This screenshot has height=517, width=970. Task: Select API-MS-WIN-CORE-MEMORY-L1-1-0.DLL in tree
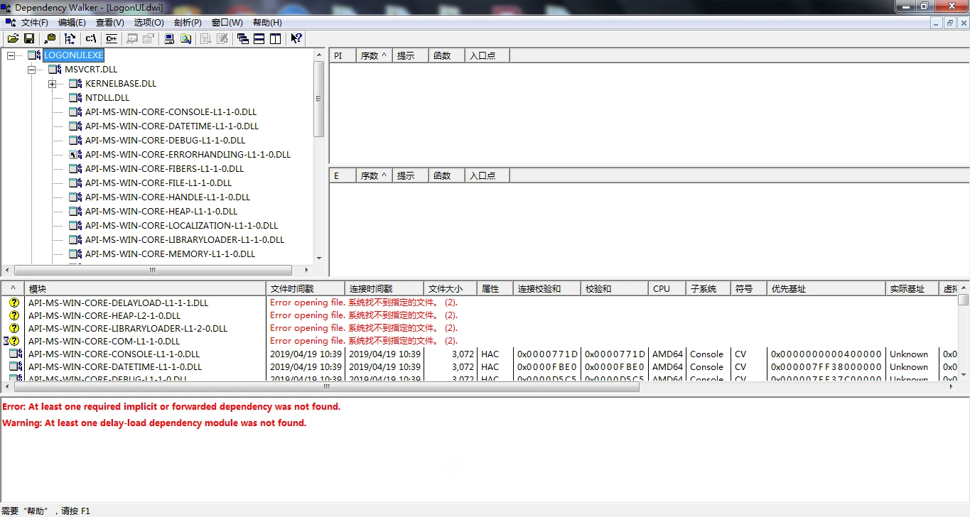coord(170,254)
